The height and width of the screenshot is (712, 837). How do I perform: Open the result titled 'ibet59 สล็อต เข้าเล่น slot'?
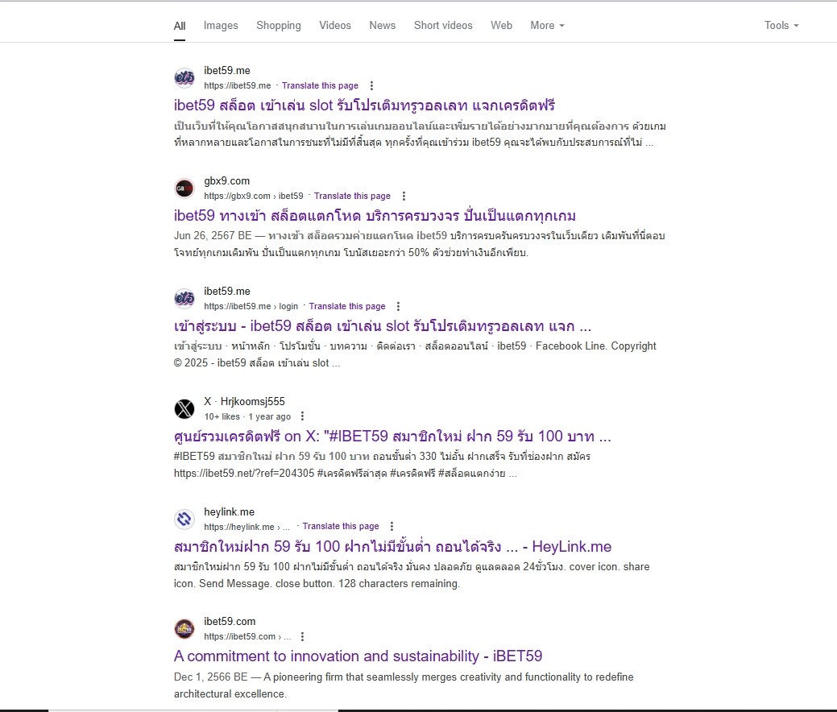click(365, 106)
